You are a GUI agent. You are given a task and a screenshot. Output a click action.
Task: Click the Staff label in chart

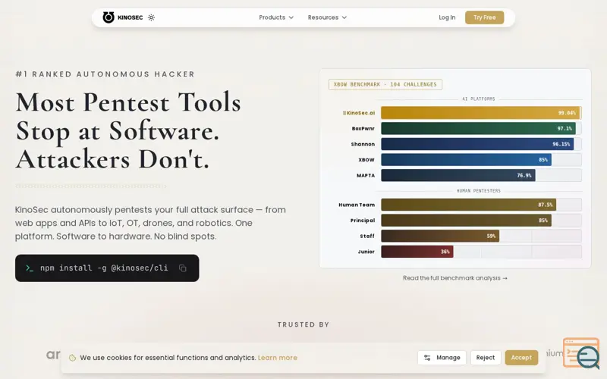coord(367,236)
